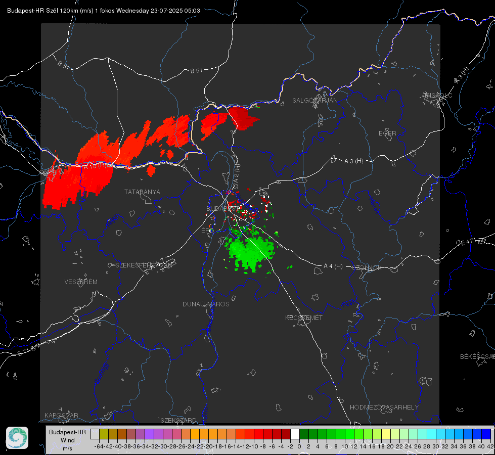
Task: Click the MISKOLC city label
Action: [439, 95]
